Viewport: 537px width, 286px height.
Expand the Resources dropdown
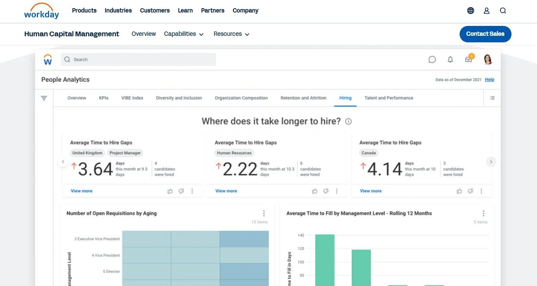pos(231,34)
